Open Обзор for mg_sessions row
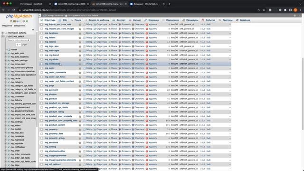 [x=87, y=142]
